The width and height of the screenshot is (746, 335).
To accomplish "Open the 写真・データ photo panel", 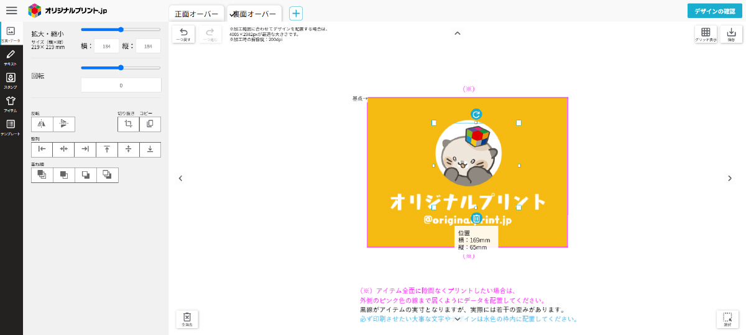I will click(x=11, y=33).
